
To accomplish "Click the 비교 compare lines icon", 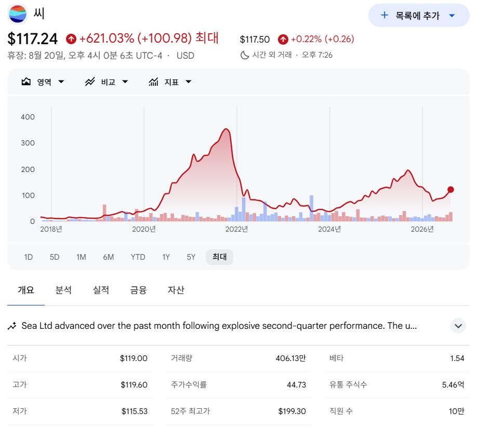I will click(x=90, y=82).
